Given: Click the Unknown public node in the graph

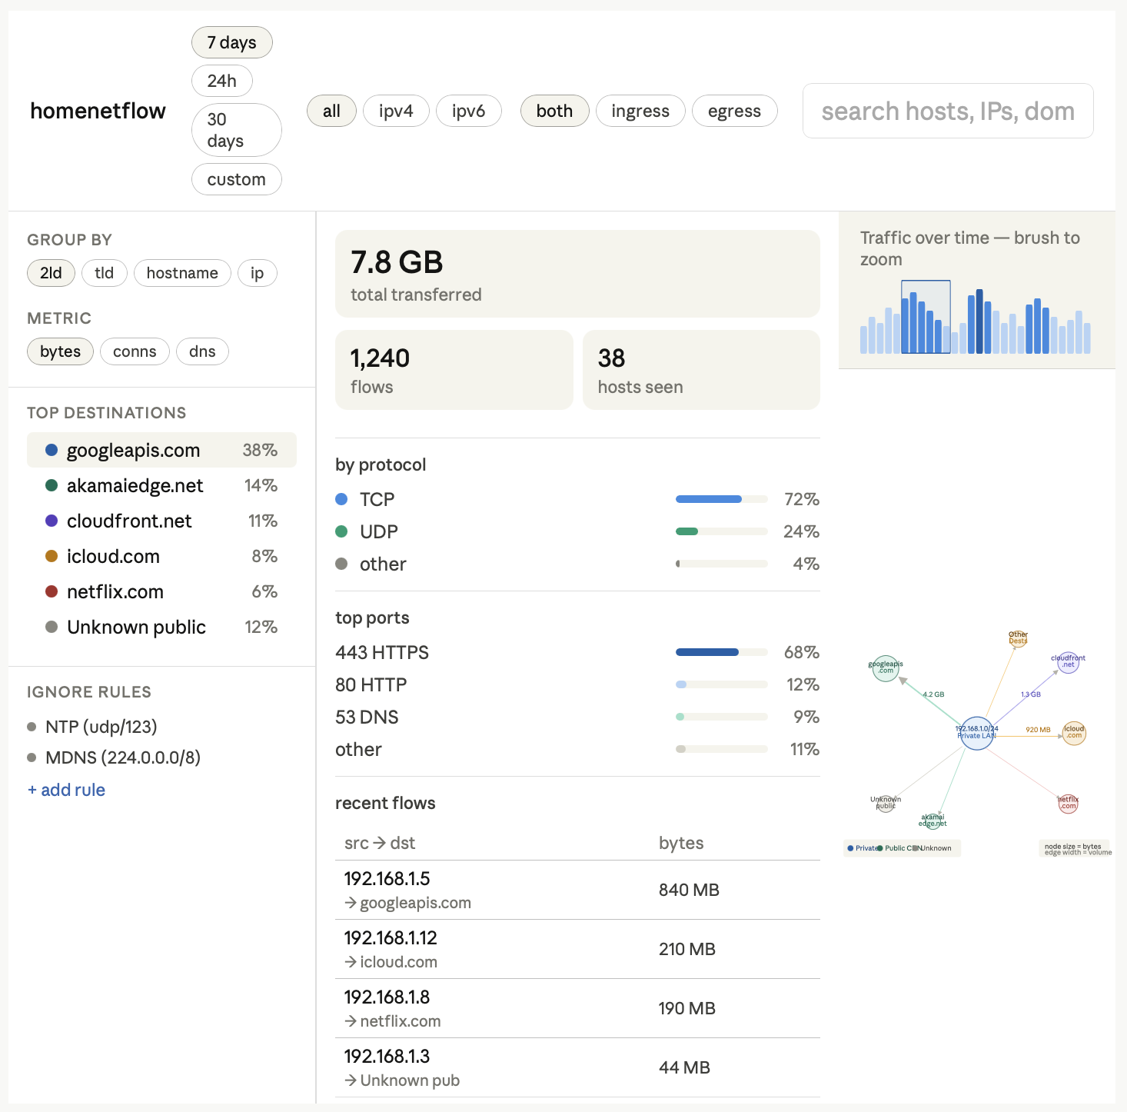Looking at the screenshot, I should point(886,803).
